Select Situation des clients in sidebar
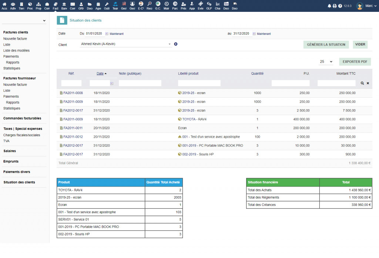Screen dimensions: 379x258 point(19,182)
